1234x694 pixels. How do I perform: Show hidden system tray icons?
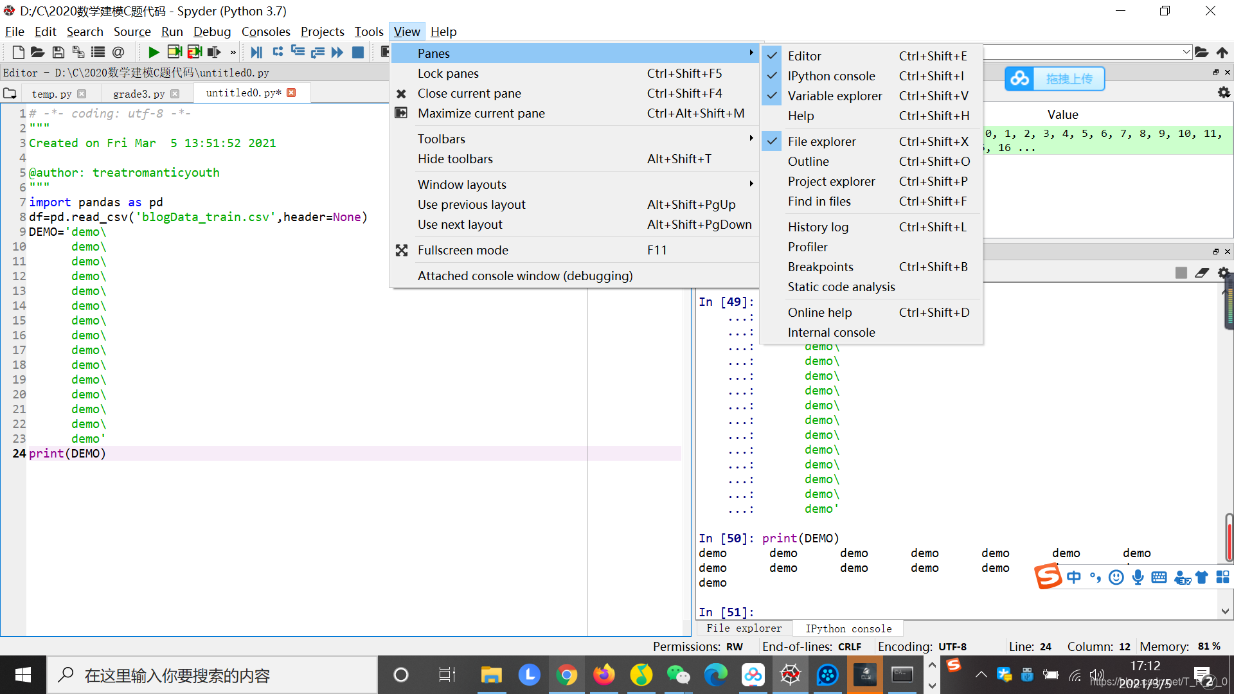click(x=981, y=675)
